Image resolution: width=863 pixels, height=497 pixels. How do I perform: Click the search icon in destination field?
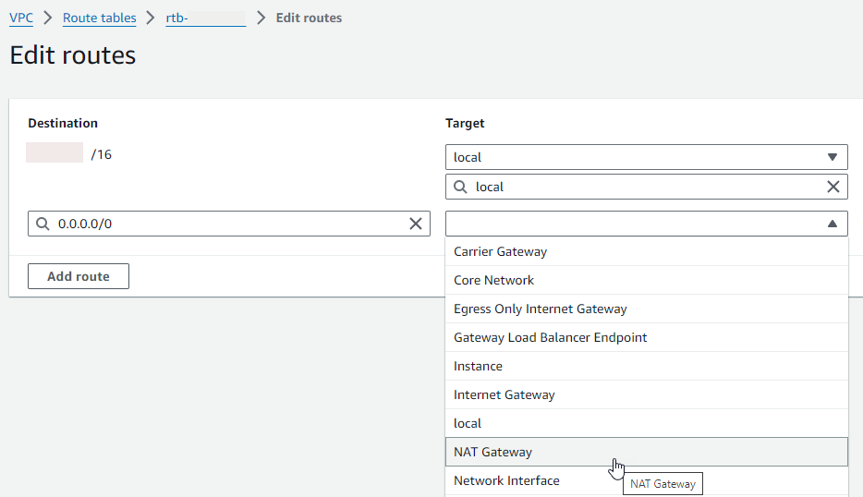coord(43,224)
